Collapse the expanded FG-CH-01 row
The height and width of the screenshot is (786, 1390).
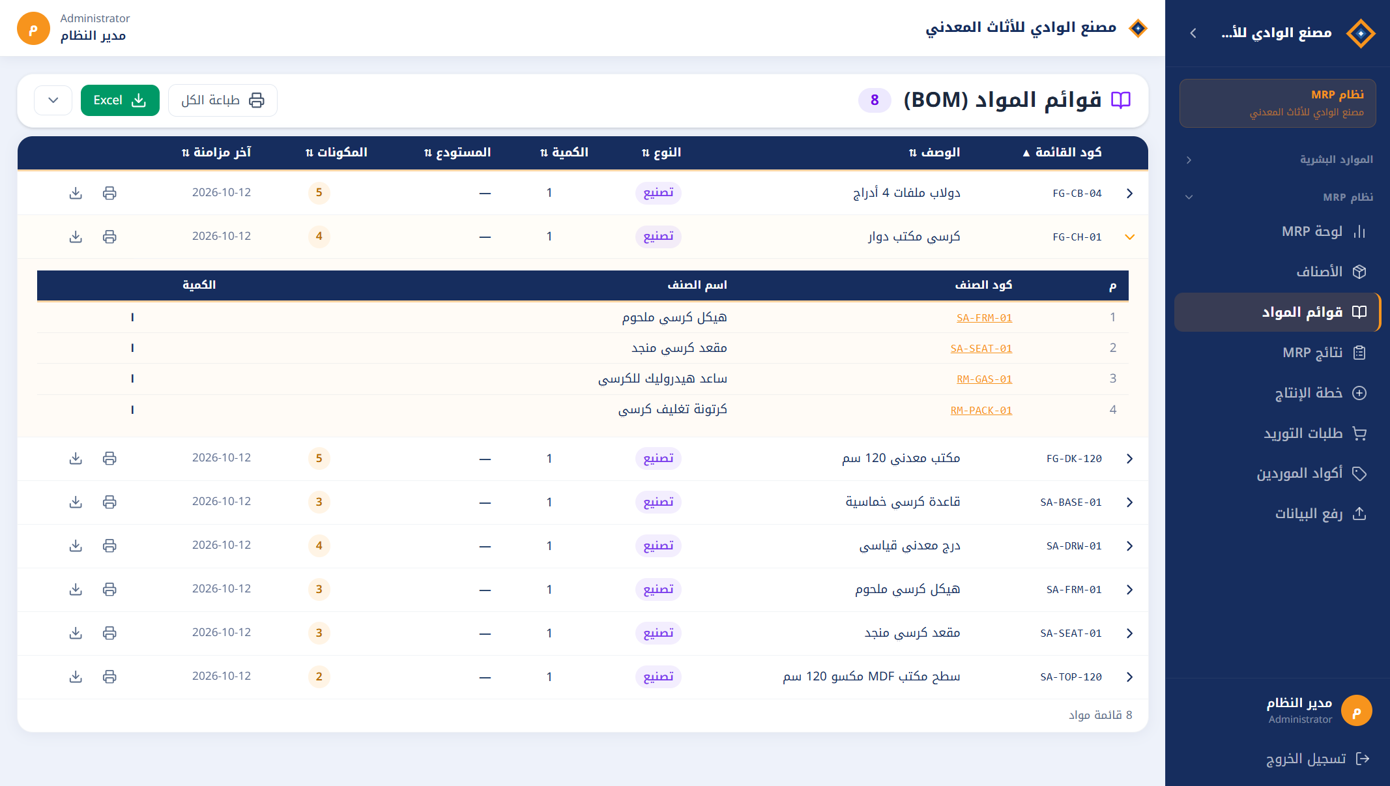[x=1129, y=237]
